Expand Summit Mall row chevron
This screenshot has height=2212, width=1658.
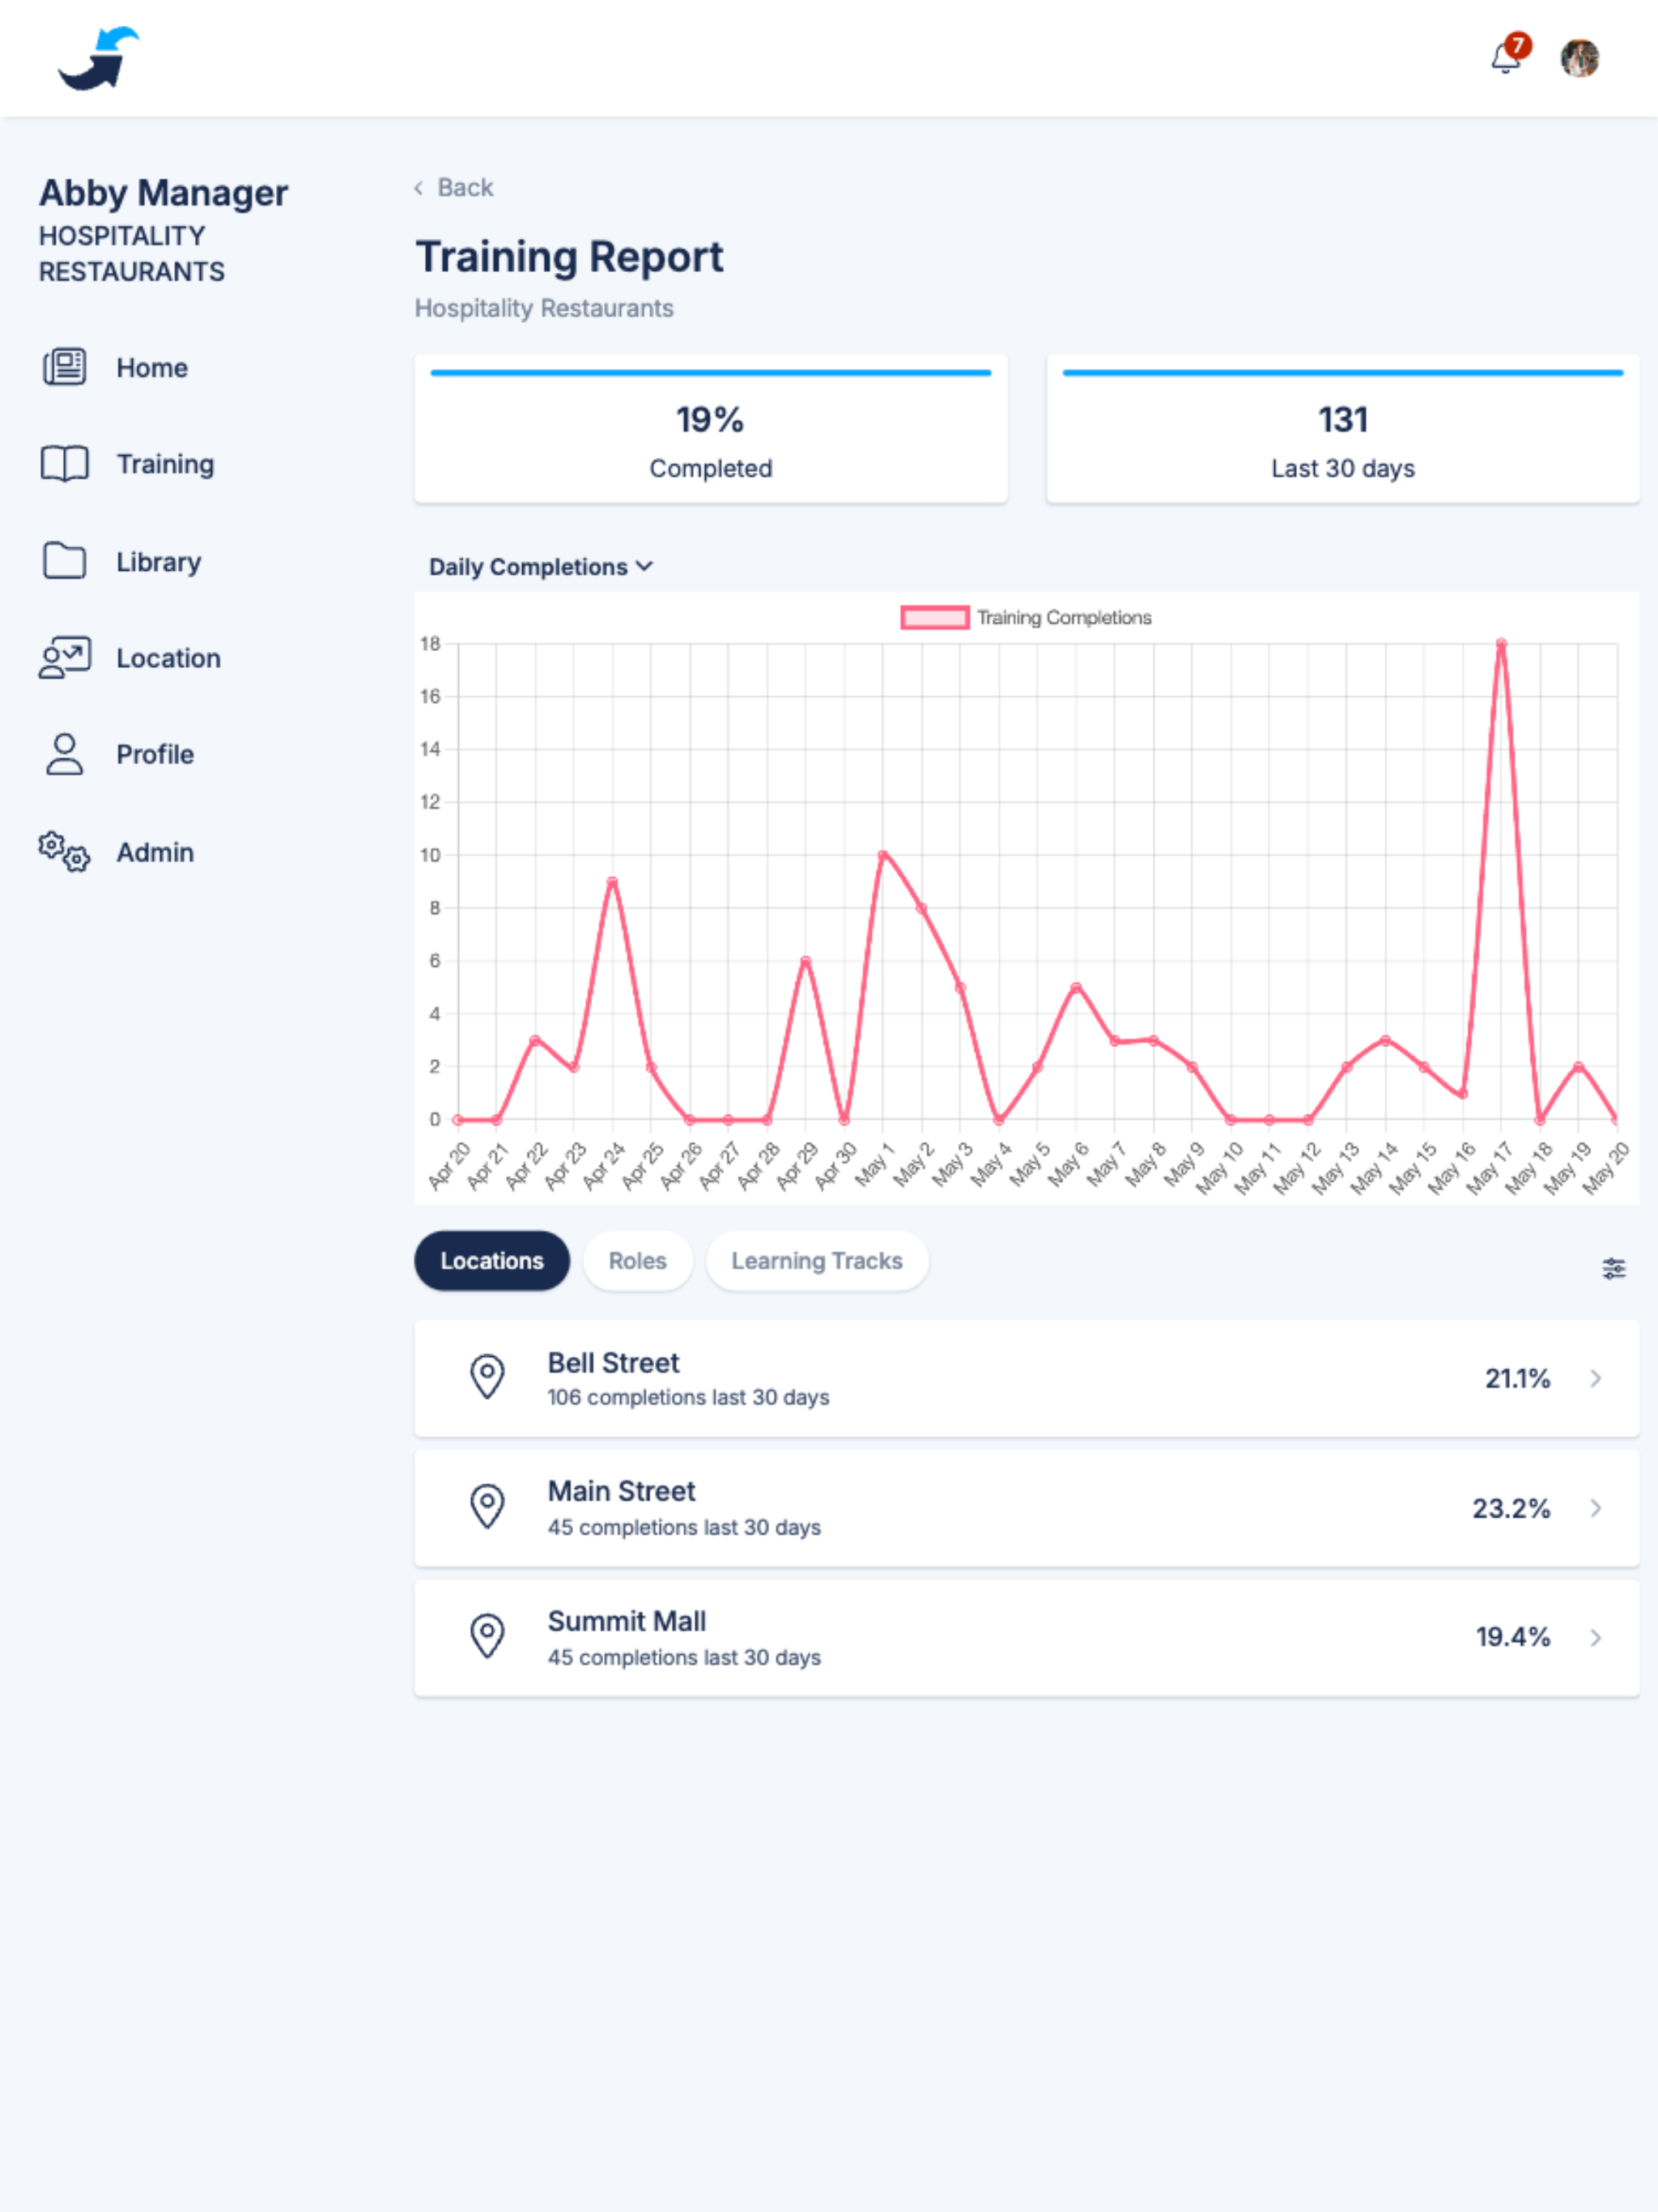click(1596, 1638)
